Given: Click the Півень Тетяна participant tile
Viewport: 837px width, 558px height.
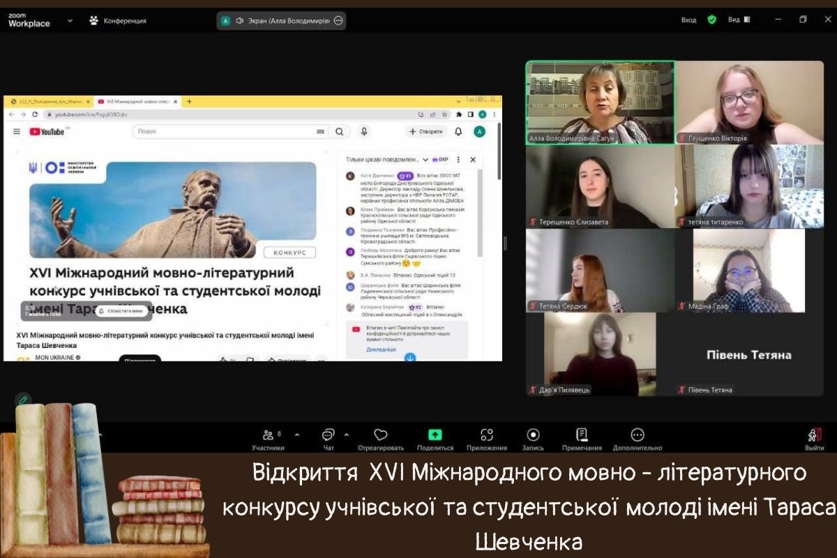Looking at the screenshot, I should pos(749,354).
